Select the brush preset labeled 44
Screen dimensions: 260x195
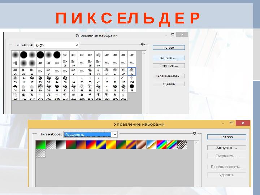[x=57, y=80]
